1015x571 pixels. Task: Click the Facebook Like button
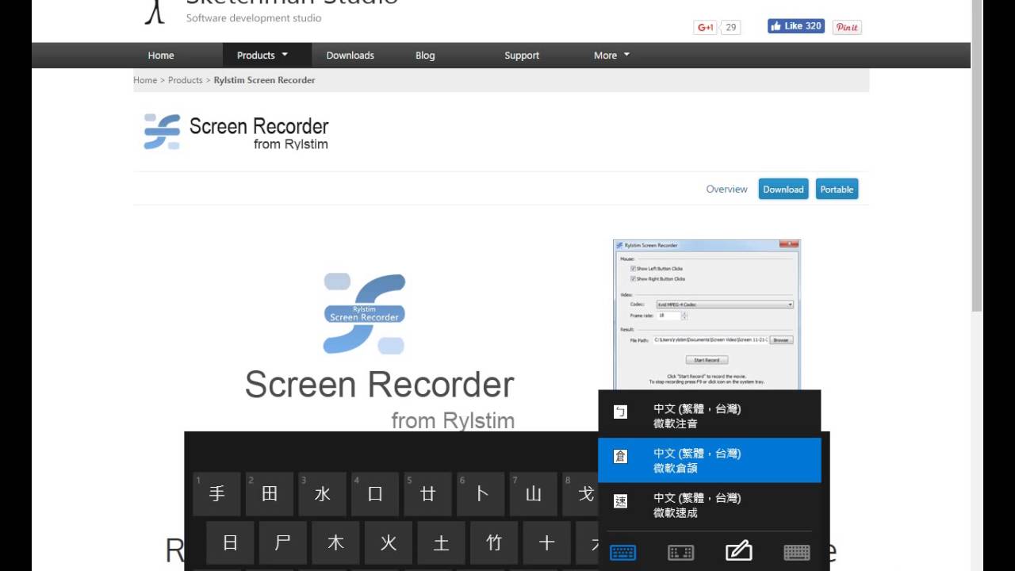tap(796, 26)
